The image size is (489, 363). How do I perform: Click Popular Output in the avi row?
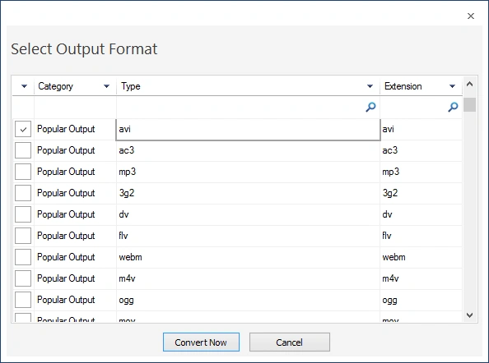pos(66,129)
